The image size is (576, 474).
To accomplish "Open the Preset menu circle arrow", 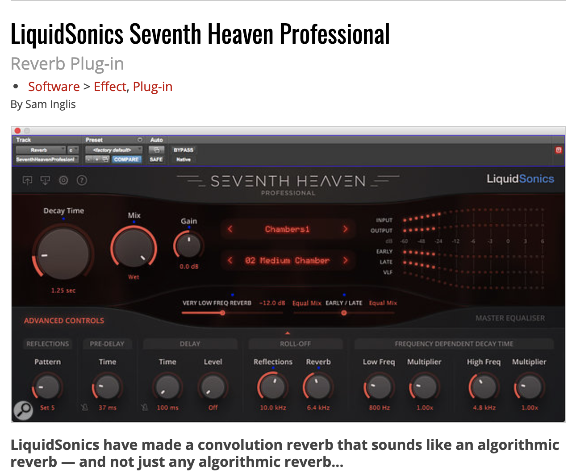I will [140, 140].
